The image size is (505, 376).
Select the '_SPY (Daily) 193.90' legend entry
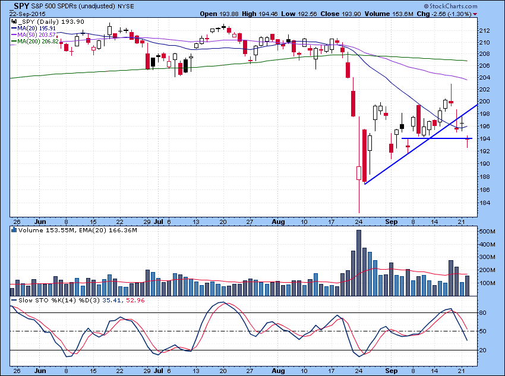pyautogui.click(x=51, y=22)
